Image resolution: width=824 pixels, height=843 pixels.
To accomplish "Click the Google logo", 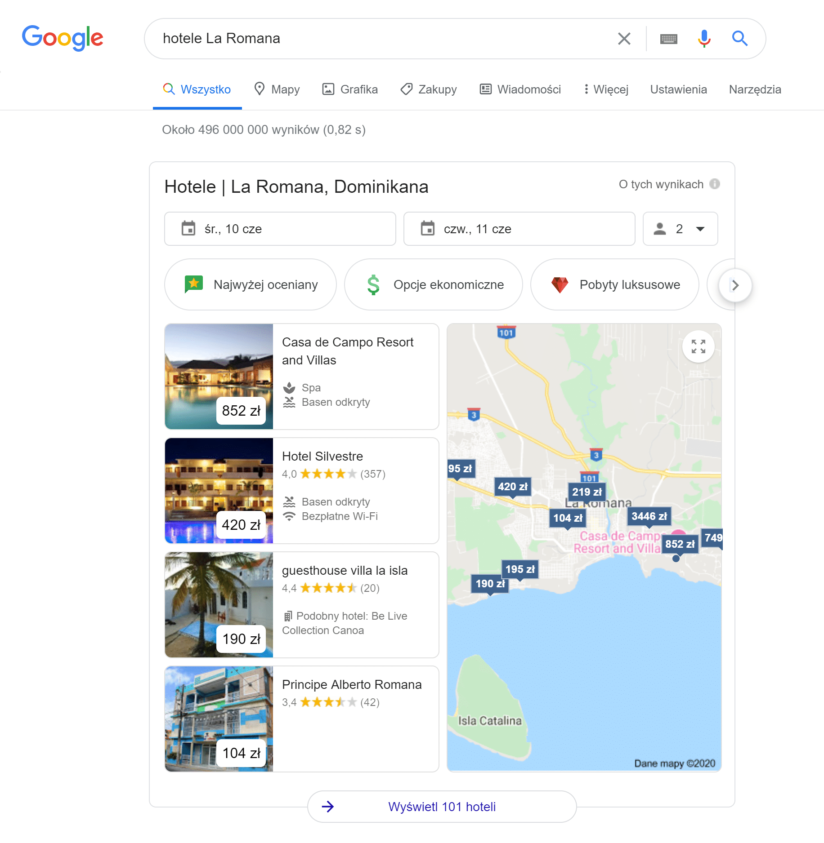I will coord(63,38).
